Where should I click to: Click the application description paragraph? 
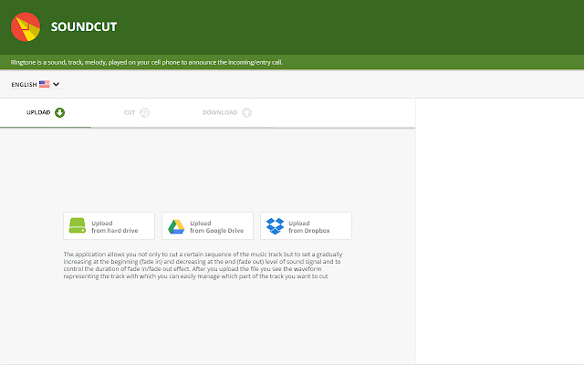tap(203, 266)
